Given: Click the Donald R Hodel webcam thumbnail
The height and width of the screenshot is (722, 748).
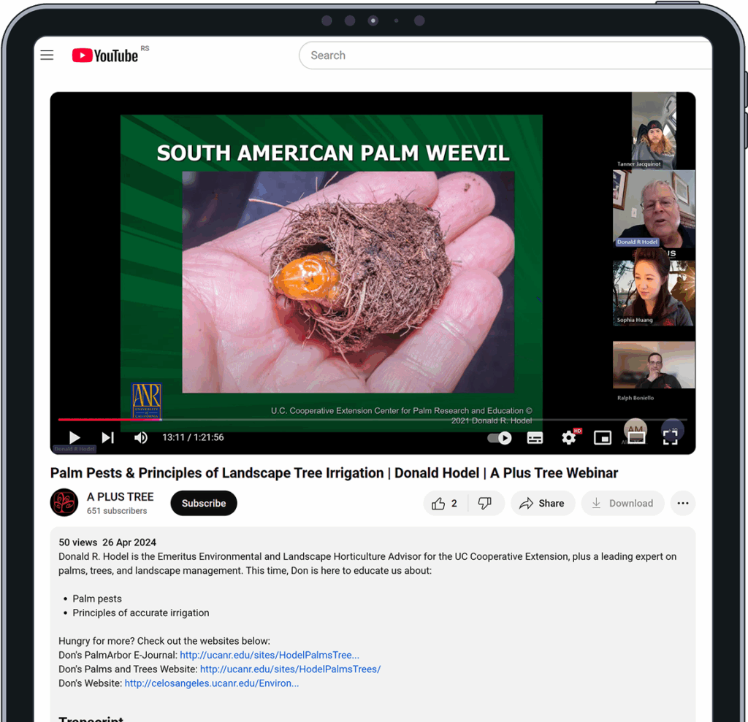Looking at the screenshot, I should pyautogui.click(x=654, y=208).
